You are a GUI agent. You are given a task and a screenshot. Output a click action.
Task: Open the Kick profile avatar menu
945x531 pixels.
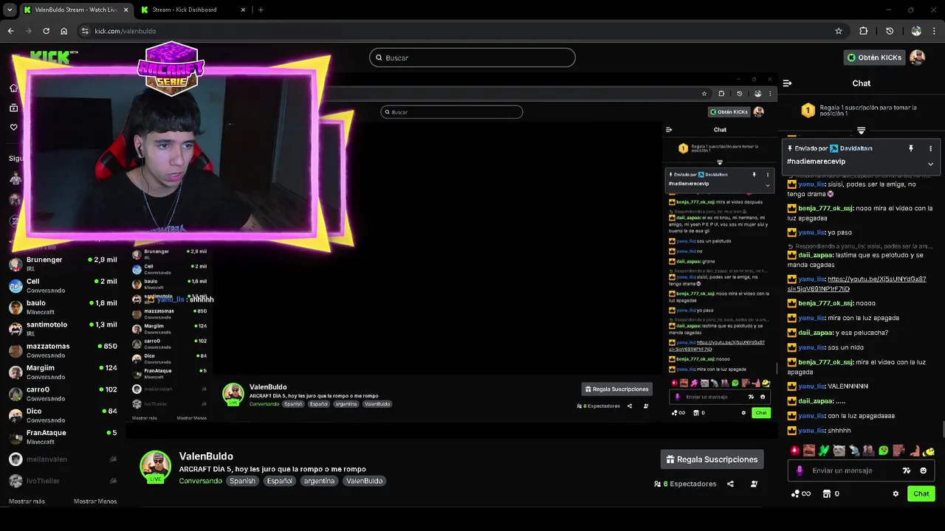[918, 58]
